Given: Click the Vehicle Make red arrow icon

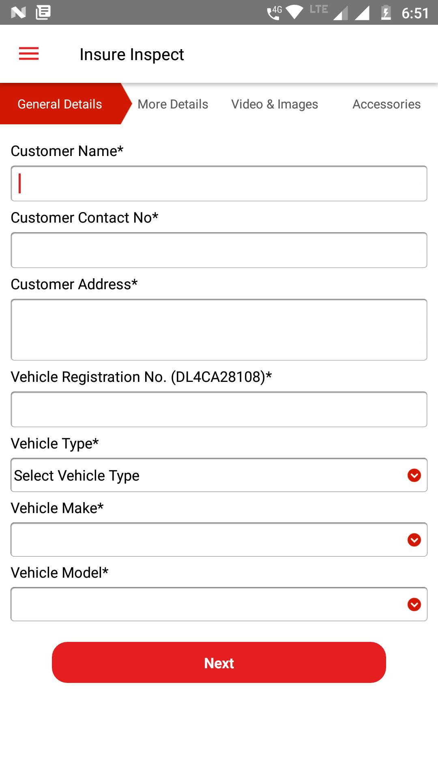Looking at the screenshot, I should click(x=414, y=540).
